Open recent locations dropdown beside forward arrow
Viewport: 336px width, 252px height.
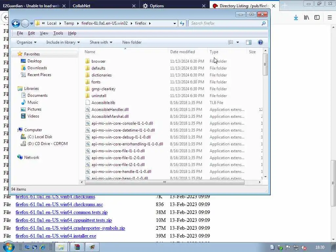(31, 23)
